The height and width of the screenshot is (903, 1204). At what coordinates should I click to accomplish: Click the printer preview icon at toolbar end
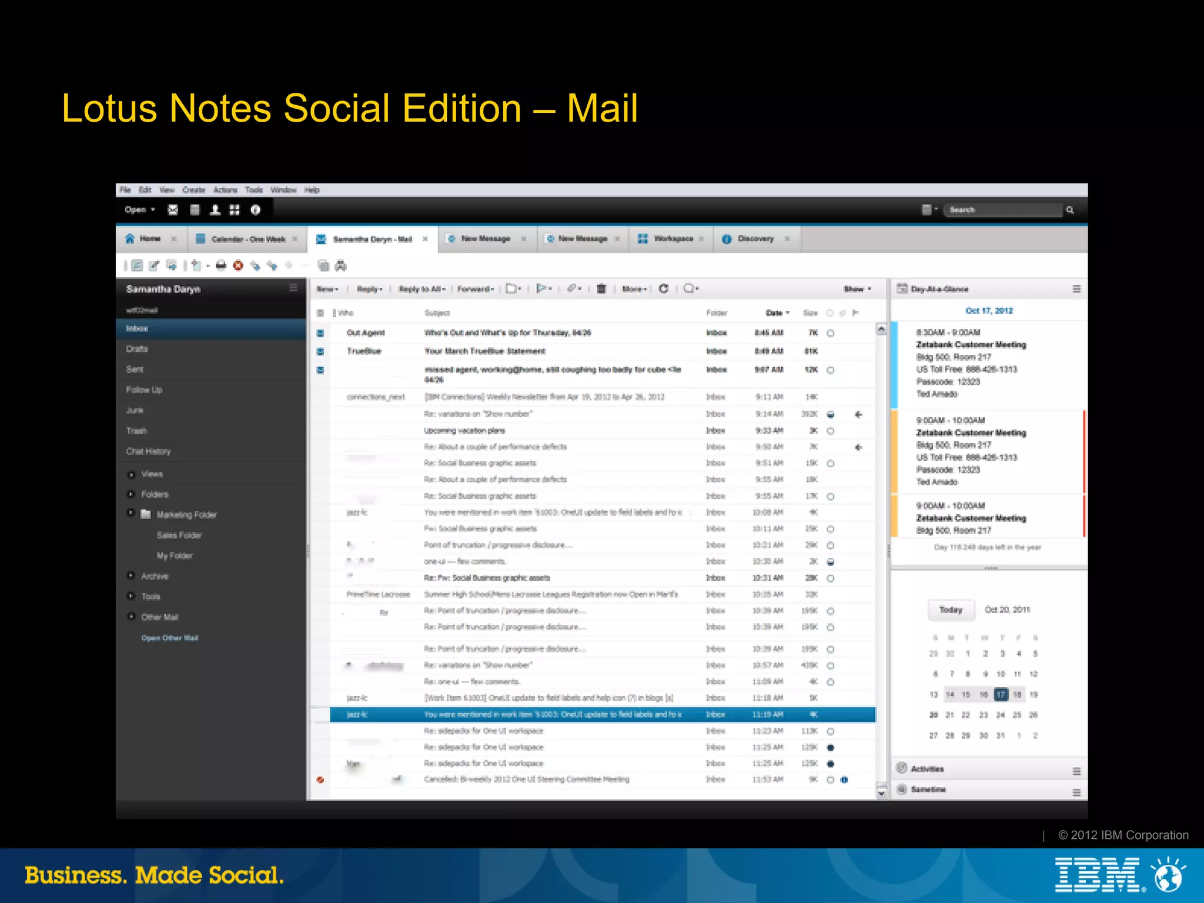pyautogui.click(x=340, y=266)
